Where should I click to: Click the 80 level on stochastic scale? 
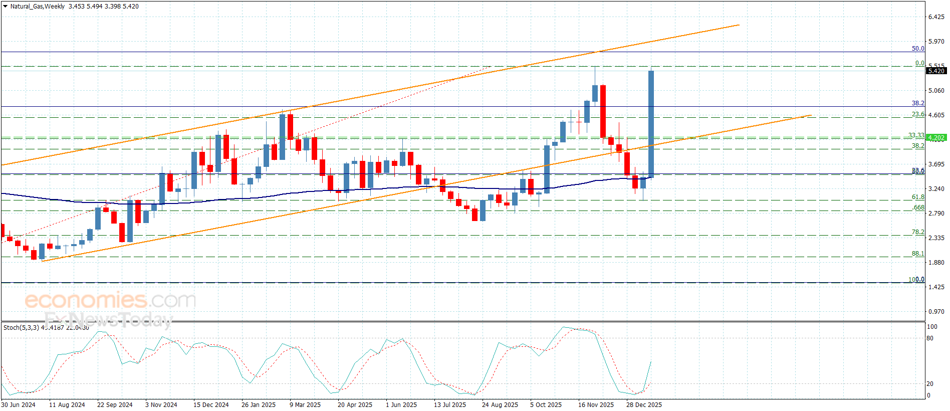click(x=930, y=338)
